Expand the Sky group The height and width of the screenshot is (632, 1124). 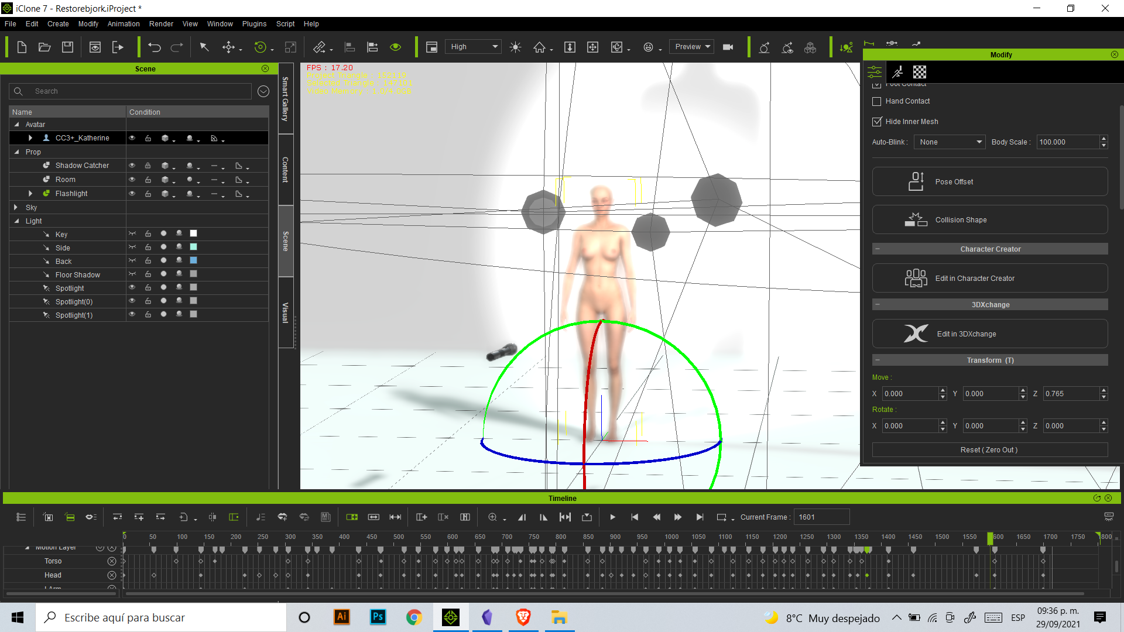tap(16, 207)
